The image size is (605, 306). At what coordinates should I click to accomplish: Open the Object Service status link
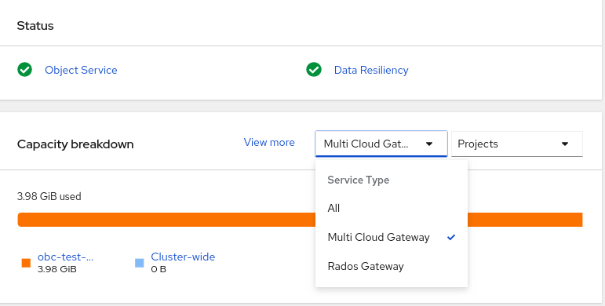point(81,70)
